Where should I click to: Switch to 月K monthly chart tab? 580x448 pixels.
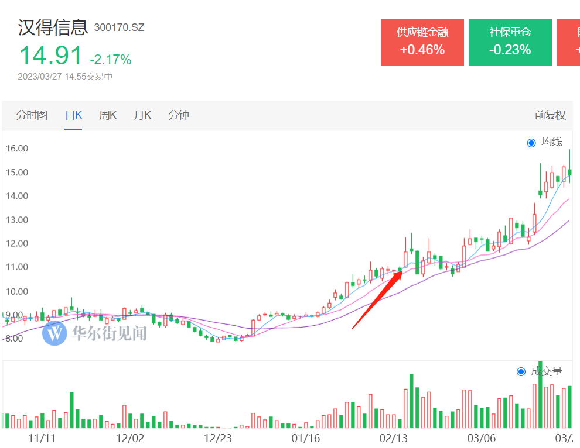pyautogui.click(x=142, y=115)
